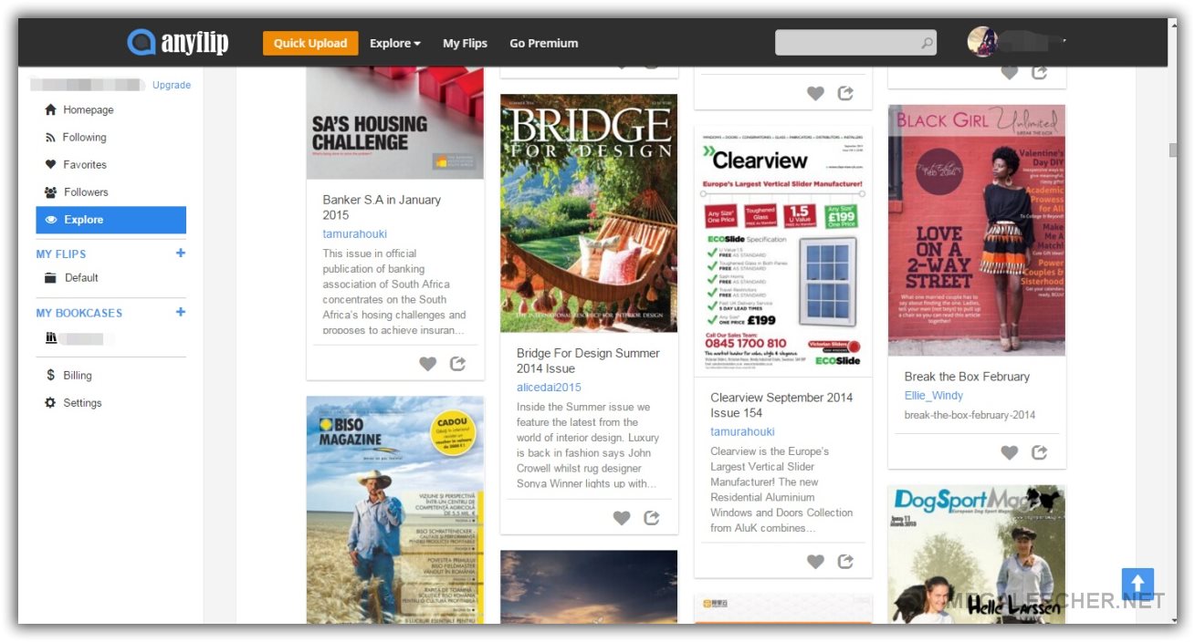
Task: Open Bridge For Design Summer 2014 Issue title
Action: (x=588, y=360)
